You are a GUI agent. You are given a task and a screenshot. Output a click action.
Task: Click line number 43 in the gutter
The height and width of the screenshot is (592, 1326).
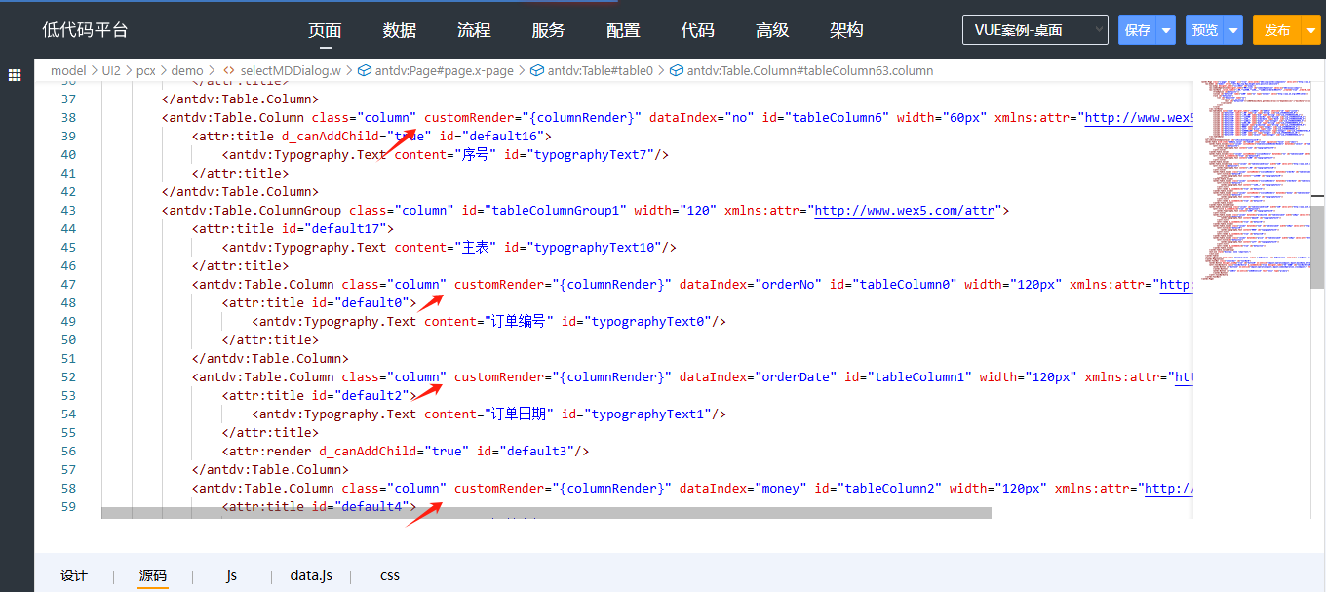68,210
